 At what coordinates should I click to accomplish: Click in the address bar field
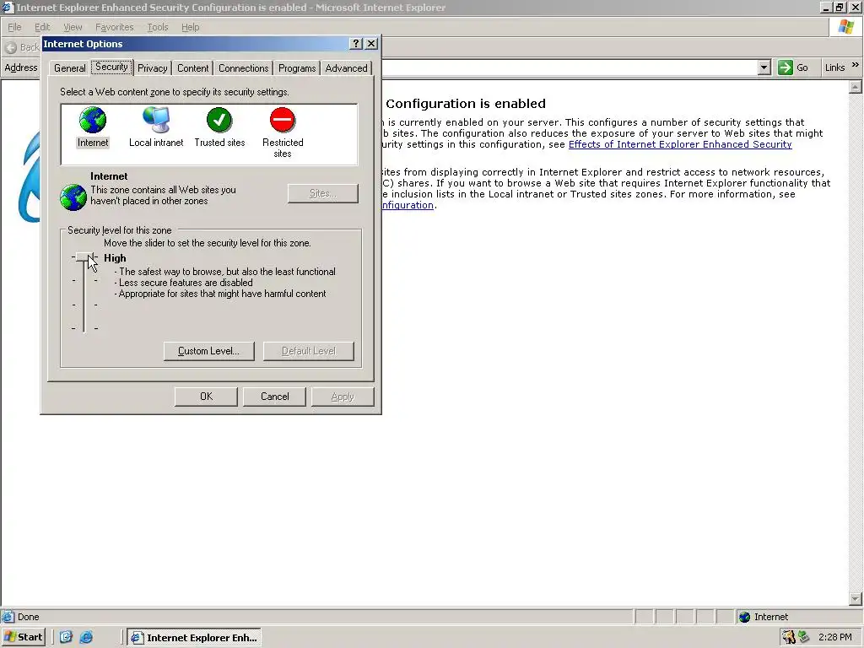click(570, 67)
